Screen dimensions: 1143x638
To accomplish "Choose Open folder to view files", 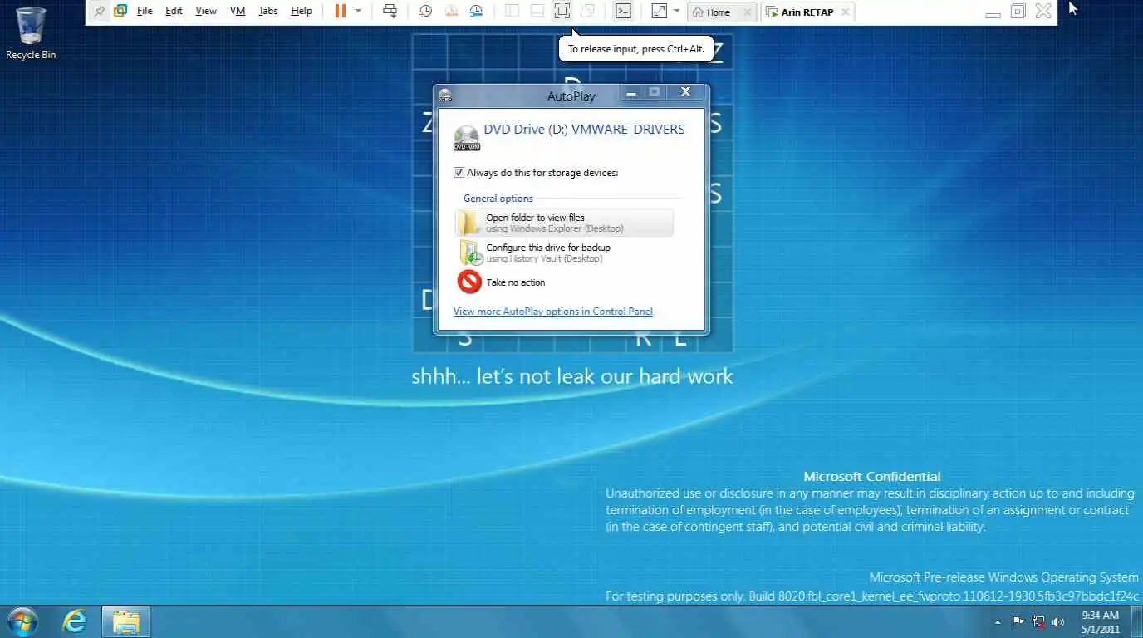I will click(565, 223).
